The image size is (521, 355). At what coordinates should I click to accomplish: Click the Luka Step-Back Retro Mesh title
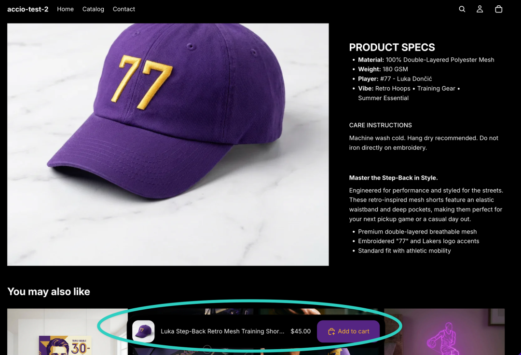coord(222,331)
